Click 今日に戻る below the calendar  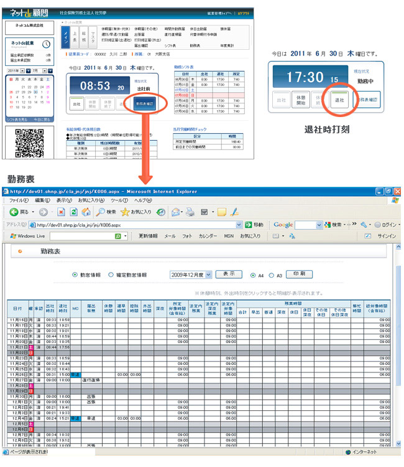point(42,120)
